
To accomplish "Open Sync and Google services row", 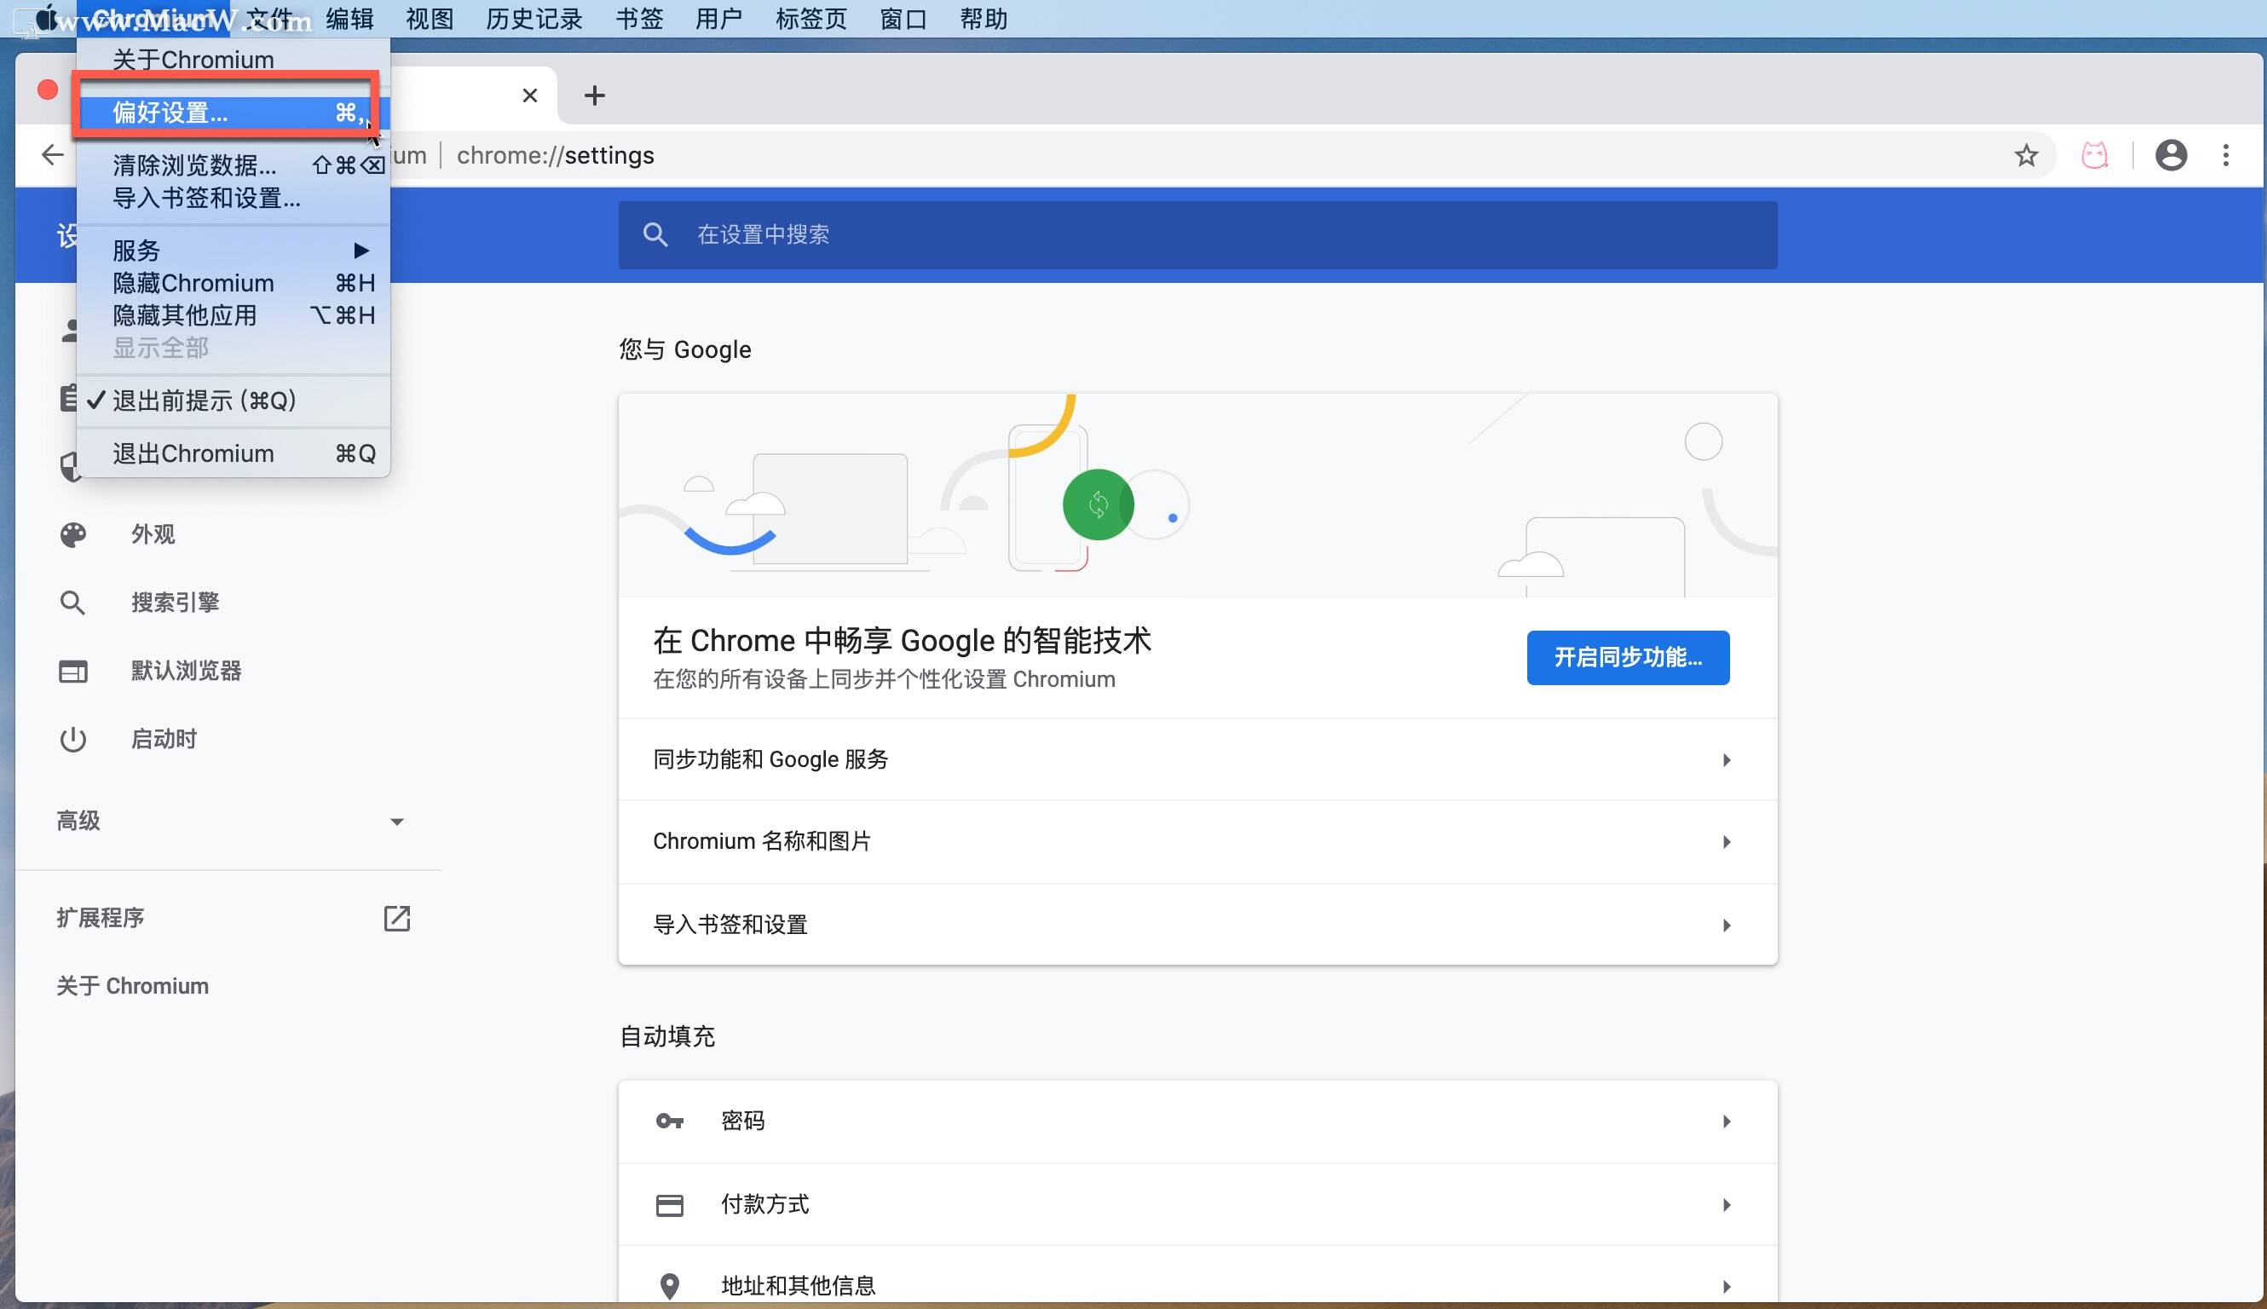I will 1197,759.
